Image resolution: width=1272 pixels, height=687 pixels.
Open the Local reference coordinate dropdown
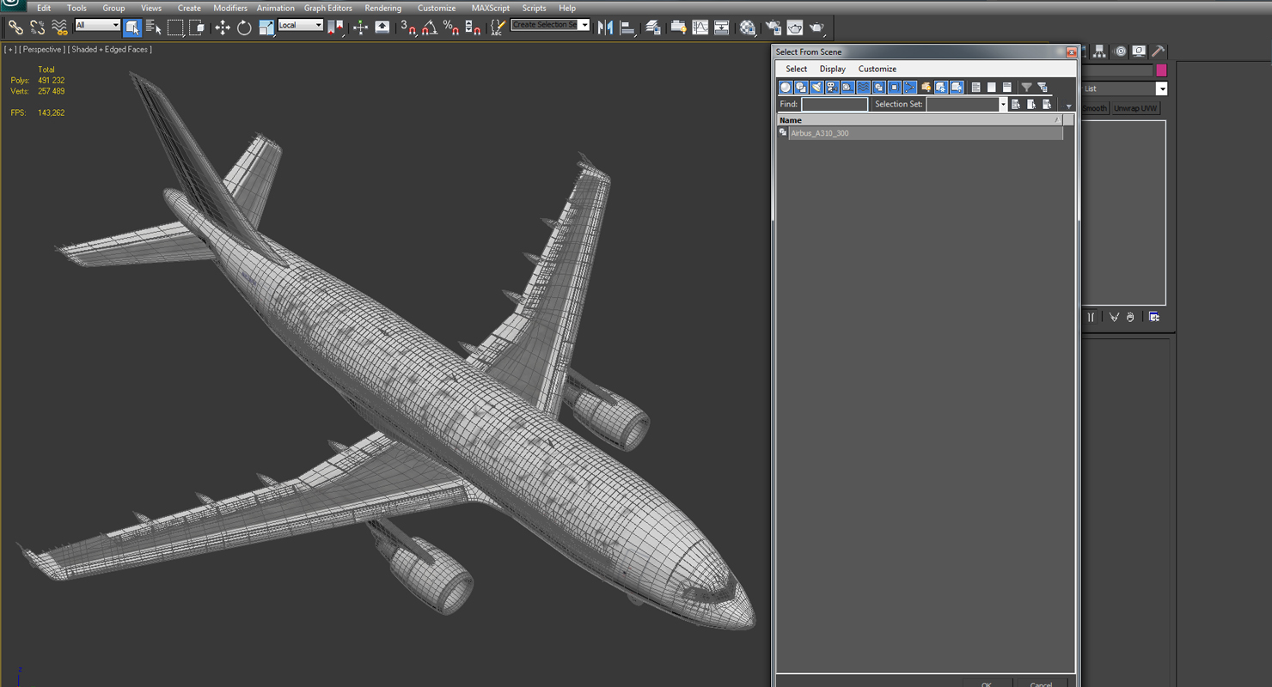[300, 25]
